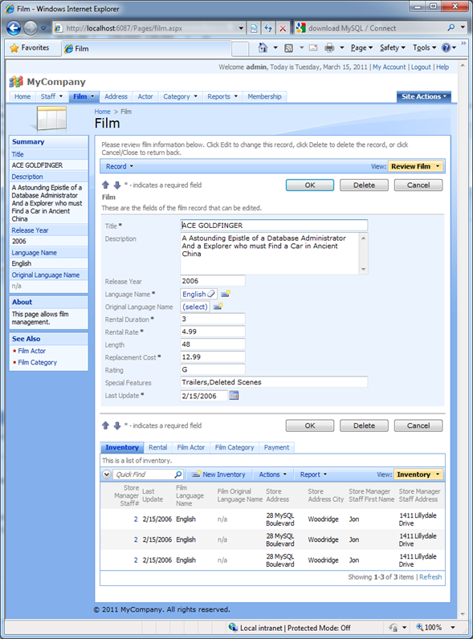Click the calendar icon beside Last Update

(234, 395)
